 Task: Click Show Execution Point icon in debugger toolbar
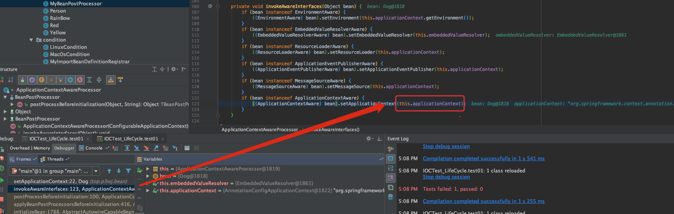pyautogui.click(x=115, y=148)
